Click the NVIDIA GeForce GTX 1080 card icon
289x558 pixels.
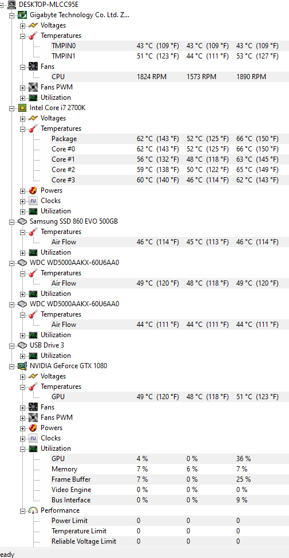click(x=22, y=366)
